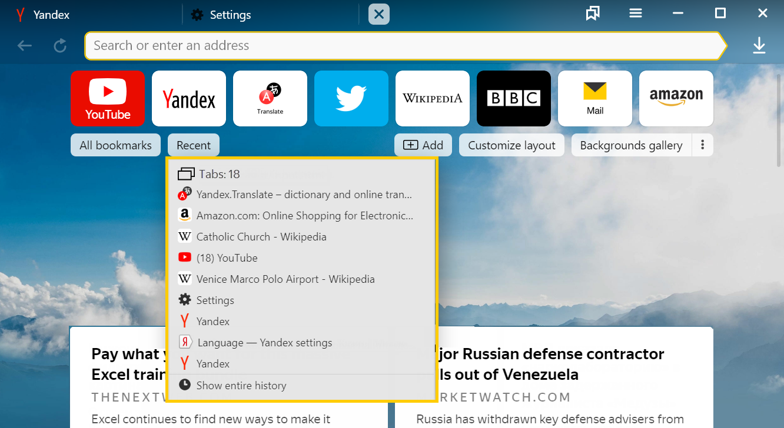Open Settings entry in recent list
Screen dimensions: 784x428
pyautogui.click(x=301, y=300)
